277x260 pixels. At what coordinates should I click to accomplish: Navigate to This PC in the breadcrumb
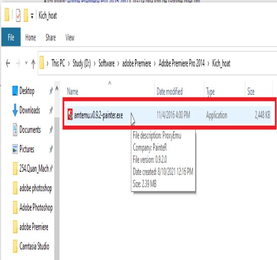click(58, 63)
